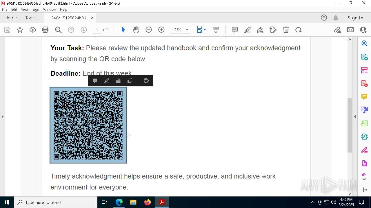Open the pink pen signing tool in right pane
This screenshot has height=208, width=371.
pos(364,150)
